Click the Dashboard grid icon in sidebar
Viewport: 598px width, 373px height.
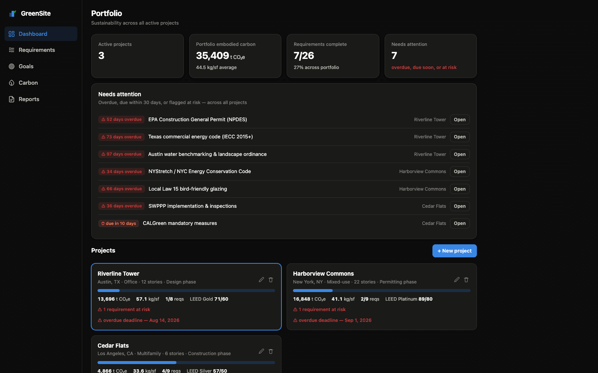(12, 34)
